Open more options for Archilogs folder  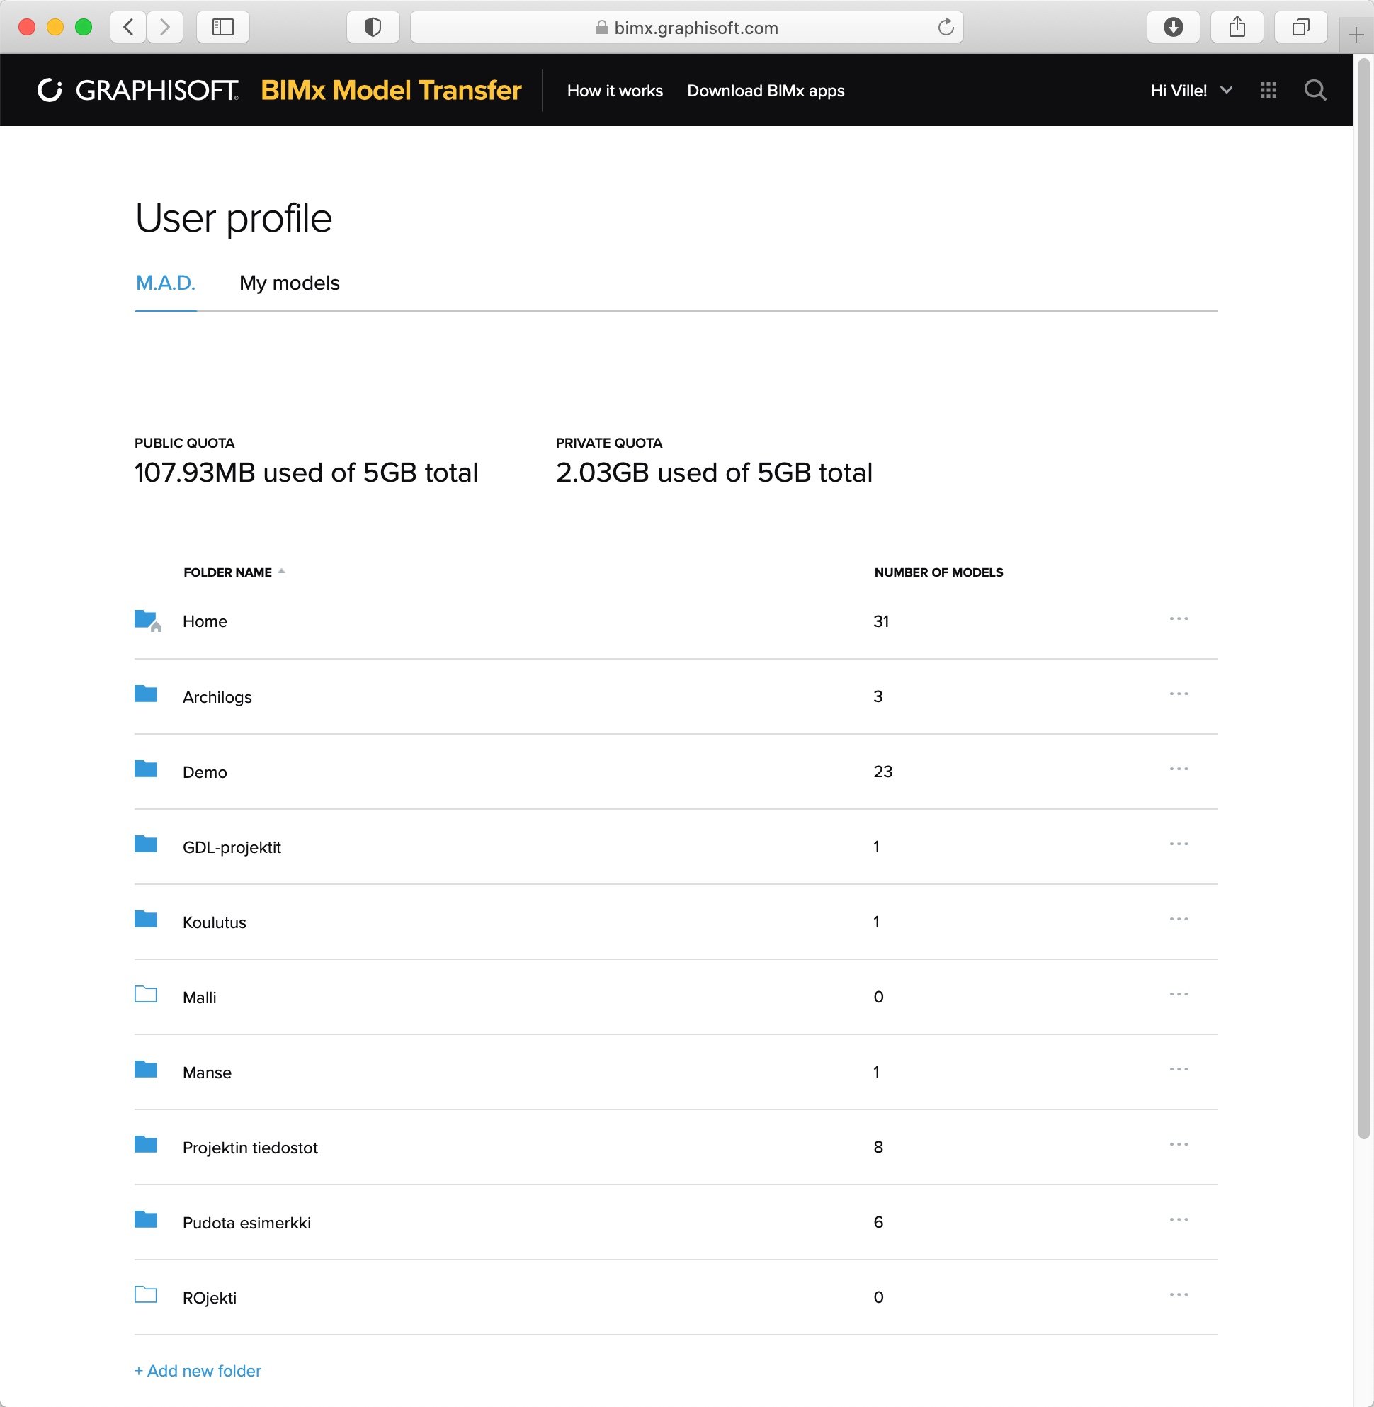click(x=1179, y=694)
